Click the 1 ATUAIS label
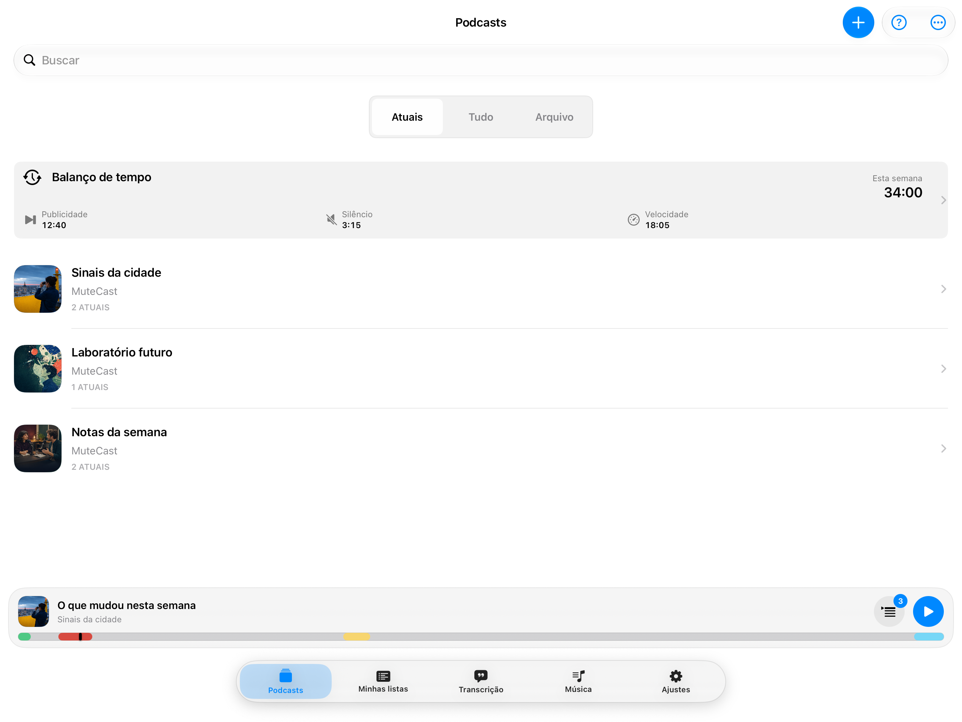 point(90,387)
